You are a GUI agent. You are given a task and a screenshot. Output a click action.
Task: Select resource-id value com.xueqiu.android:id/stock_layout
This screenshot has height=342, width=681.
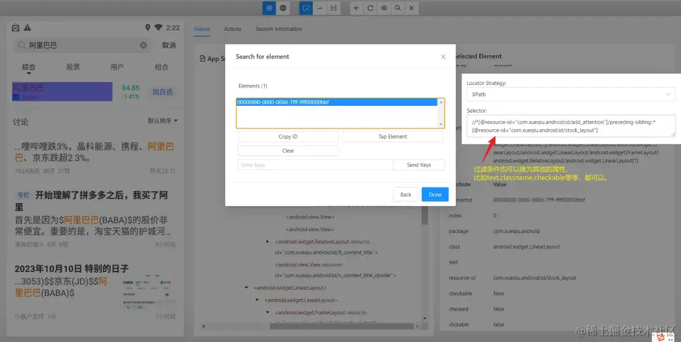[535, 278]
